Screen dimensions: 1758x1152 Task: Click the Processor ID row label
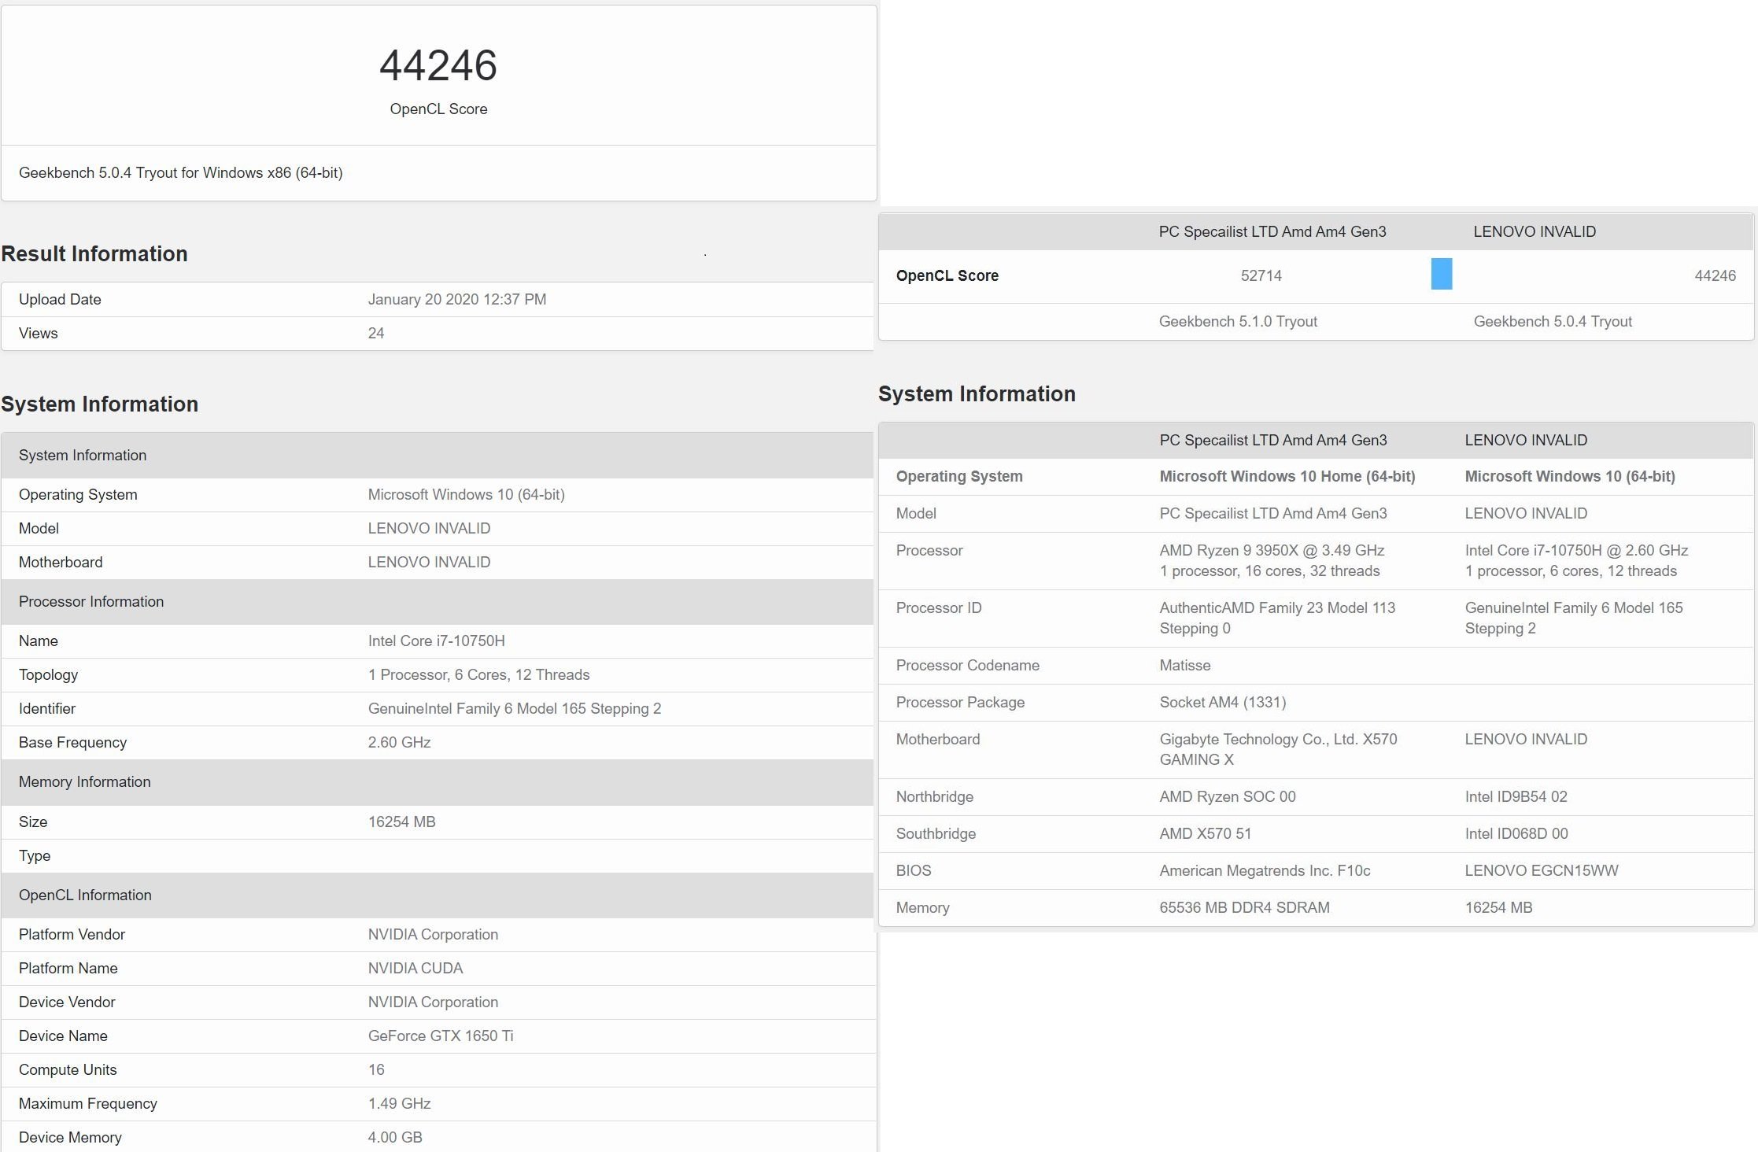(939, 608)
